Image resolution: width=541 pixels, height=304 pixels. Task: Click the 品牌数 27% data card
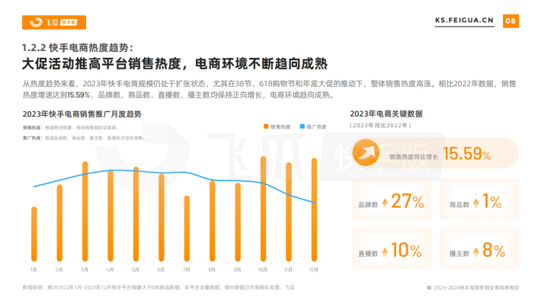pyautogui.click(x=392, y=199)
